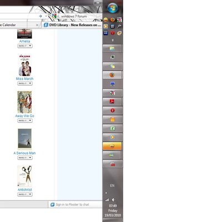Open the EN language indicator
This screenshot has width=213, height=222.
pos(112,185)
